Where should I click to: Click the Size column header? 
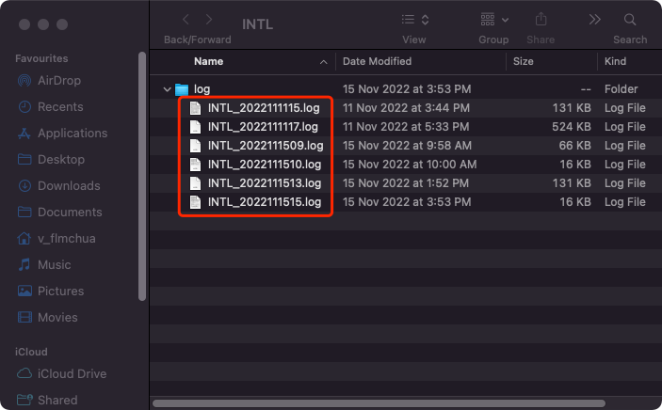pos(524,61)
